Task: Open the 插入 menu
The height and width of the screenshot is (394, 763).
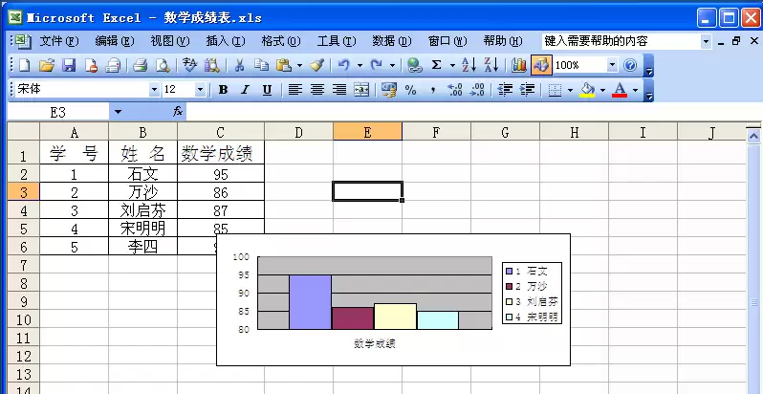Action: click(226, 41)
